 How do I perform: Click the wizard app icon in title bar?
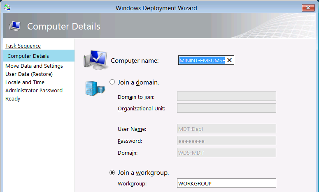(7, 8)
